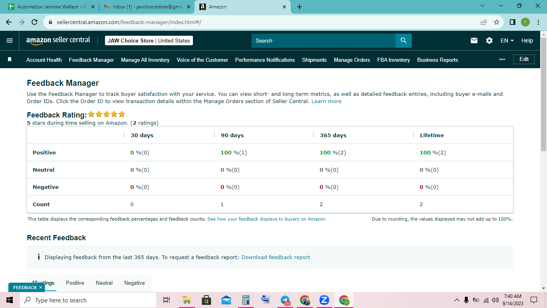Open File Explorer from the taskbar
This screenshot has height=308, width=547.
point(187,300)
